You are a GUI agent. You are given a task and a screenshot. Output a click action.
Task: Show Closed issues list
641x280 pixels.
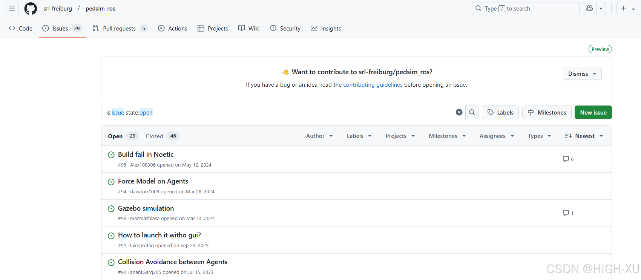coord(162,136)
